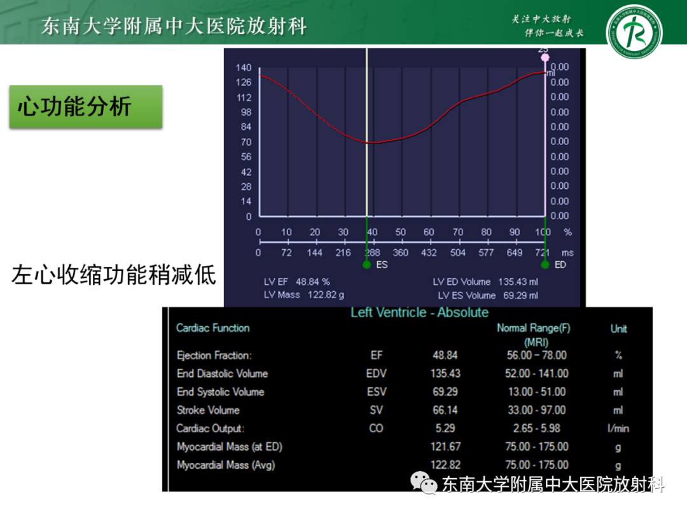Select the text 左心收缩功能稍减低

[x=114, y=275]
